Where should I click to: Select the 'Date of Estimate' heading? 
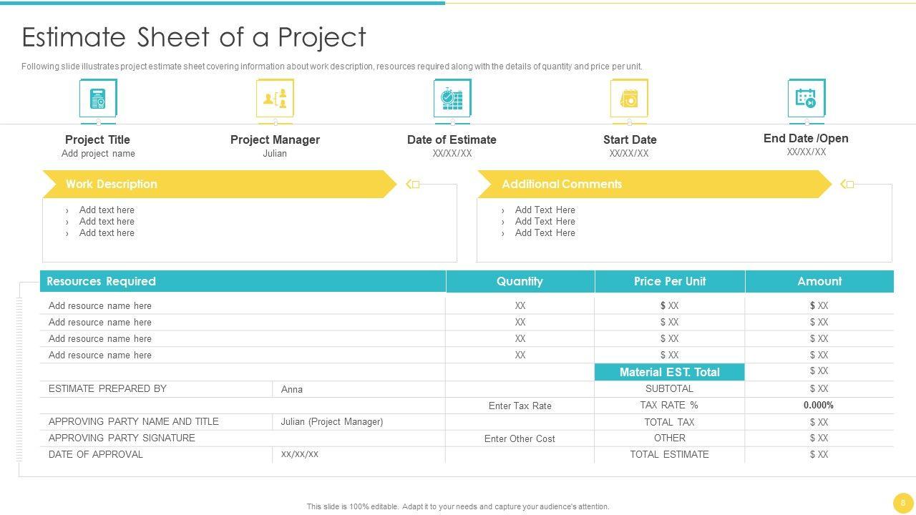(452, 139)
